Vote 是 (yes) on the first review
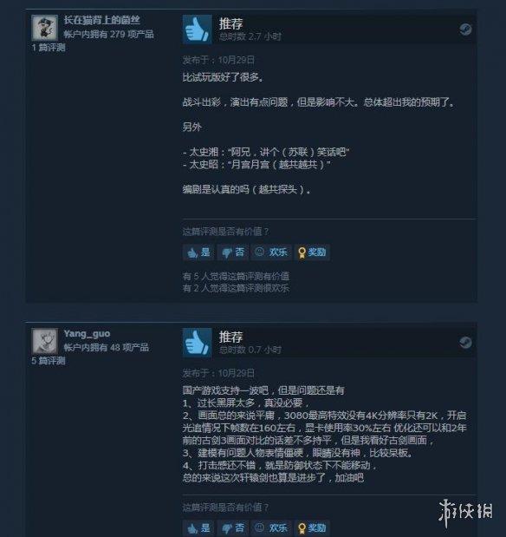The height and width of the screenshot is (537, 506). click(x=198, y=252)
